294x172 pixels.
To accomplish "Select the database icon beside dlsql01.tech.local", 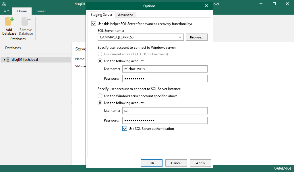I will tap(7, 59).
